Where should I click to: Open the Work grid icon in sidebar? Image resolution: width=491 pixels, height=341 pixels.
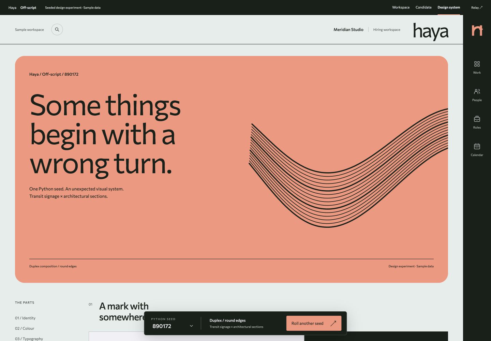coord(477,64)
